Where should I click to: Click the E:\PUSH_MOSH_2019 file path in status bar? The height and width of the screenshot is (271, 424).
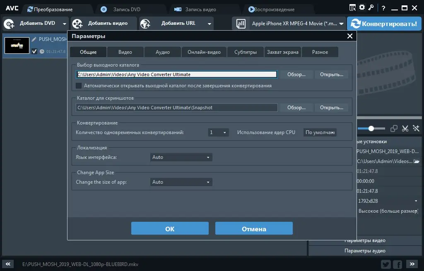tap(80, 264)
